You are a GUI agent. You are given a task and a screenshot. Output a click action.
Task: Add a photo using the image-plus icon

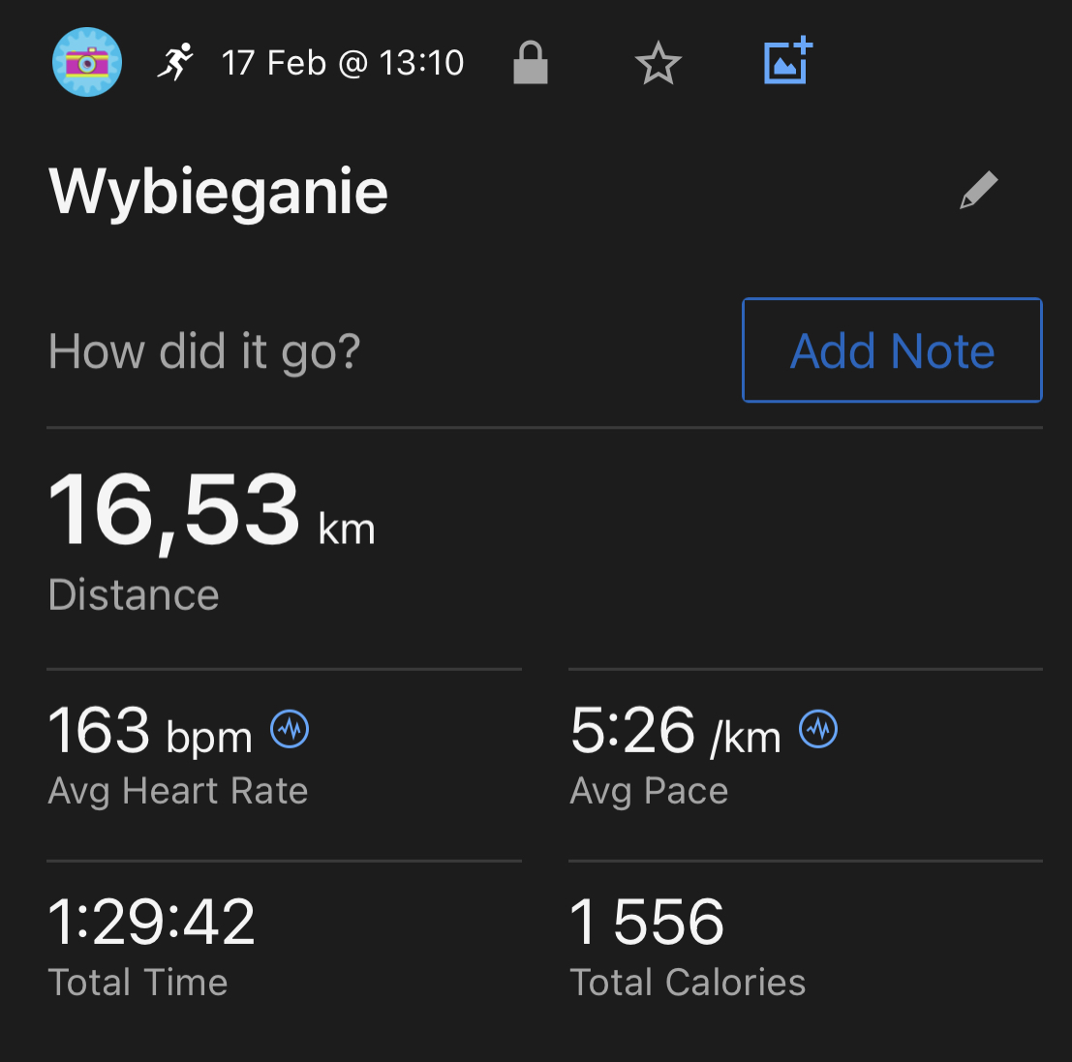coord(787,62)
